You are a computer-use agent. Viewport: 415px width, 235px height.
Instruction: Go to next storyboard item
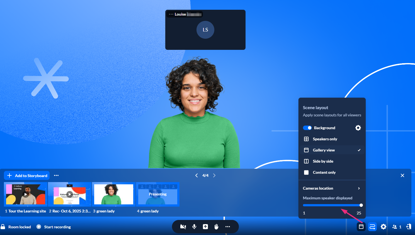[214, 175]
